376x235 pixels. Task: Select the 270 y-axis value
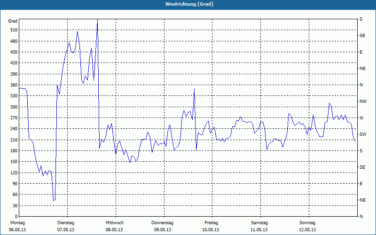14,118
